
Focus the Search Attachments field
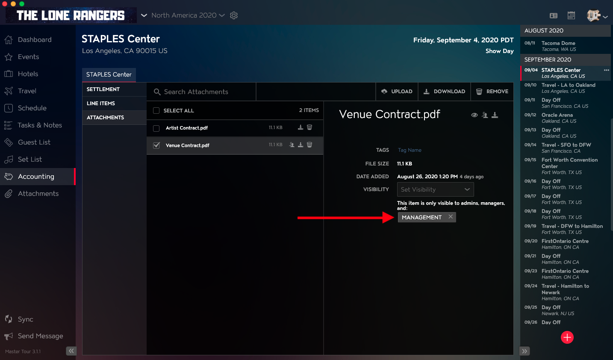201,92
